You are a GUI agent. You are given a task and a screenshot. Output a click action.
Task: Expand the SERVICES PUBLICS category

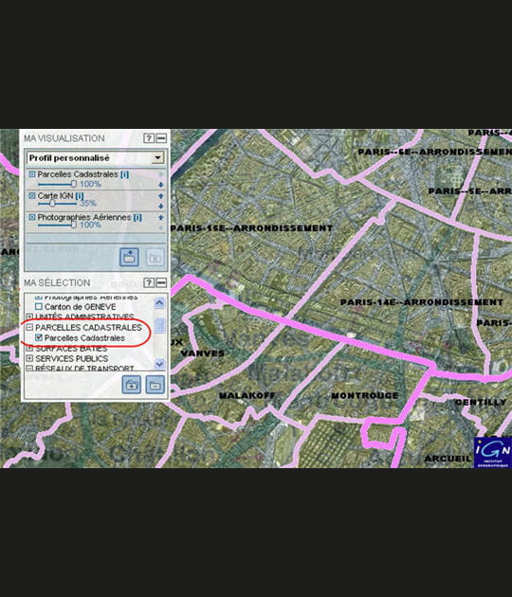(29, 358)
